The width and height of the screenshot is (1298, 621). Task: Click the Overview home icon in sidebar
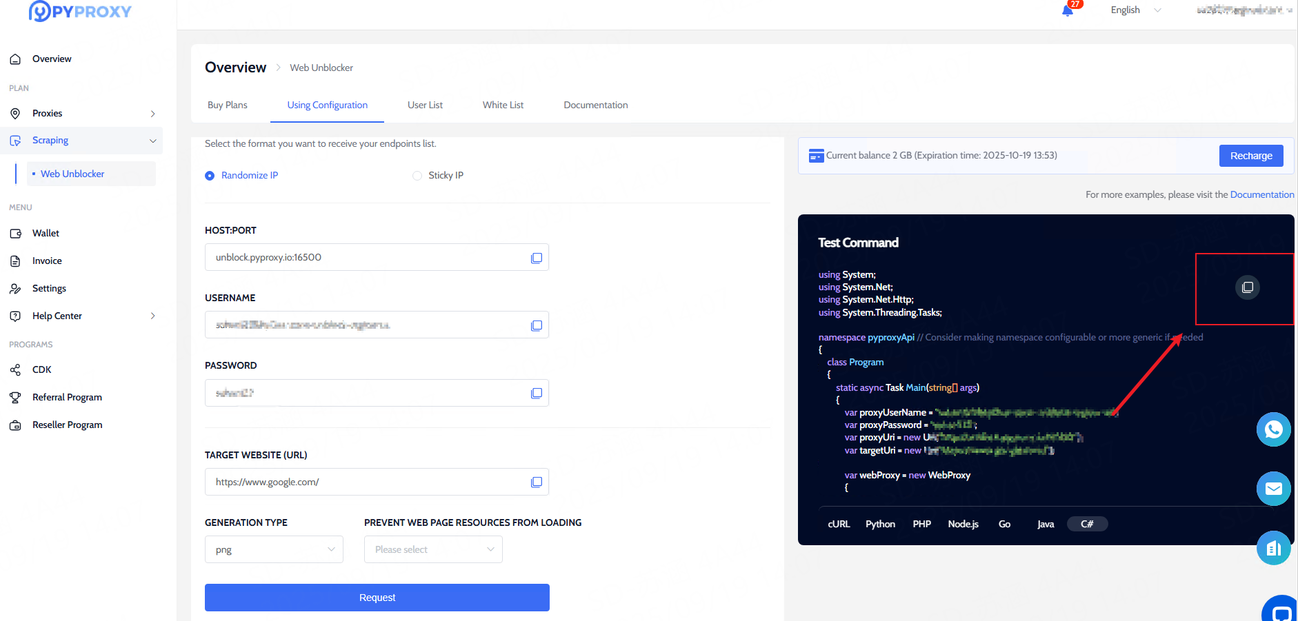(x=15, y=59)
